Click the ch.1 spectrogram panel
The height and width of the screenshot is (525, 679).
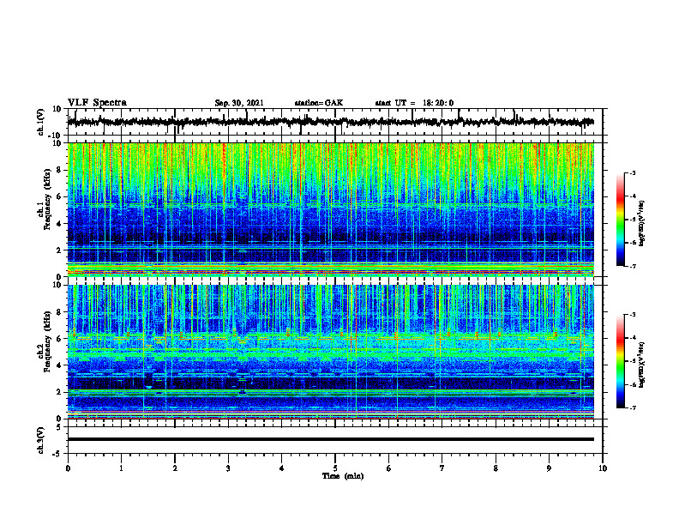330,209
